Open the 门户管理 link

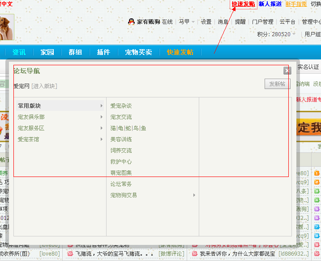[263, 21]
